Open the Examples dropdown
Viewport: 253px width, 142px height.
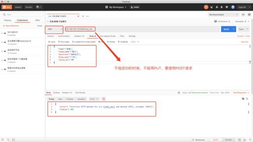[242, 21]
